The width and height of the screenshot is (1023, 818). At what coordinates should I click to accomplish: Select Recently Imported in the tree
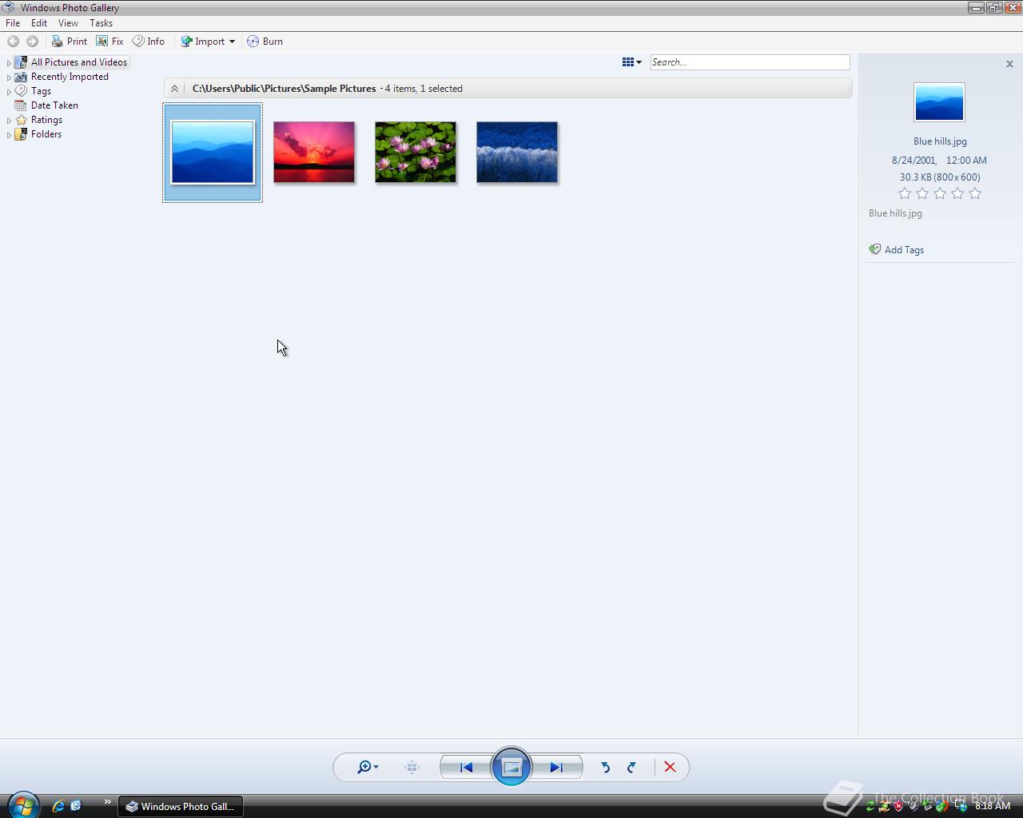point(70,77)
